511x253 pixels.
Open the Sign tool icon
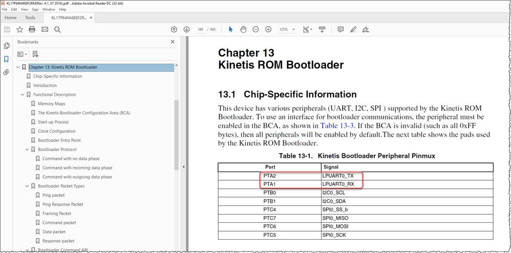(x=366, y=29)
